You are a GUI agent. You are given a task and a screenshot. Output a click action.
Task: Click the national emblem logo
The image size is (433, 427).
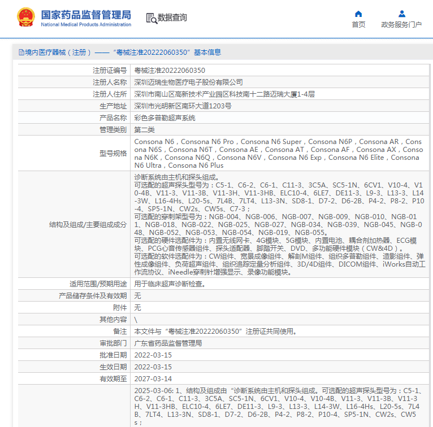pos(25,18)
